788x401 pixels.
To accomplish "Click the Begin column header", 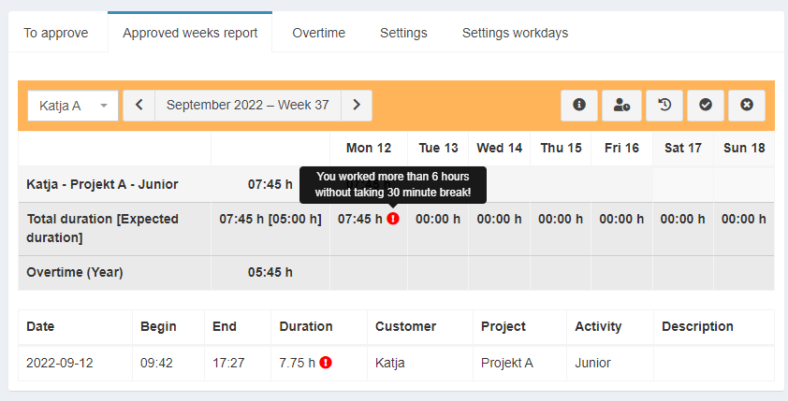I will (x=158, y=326).
